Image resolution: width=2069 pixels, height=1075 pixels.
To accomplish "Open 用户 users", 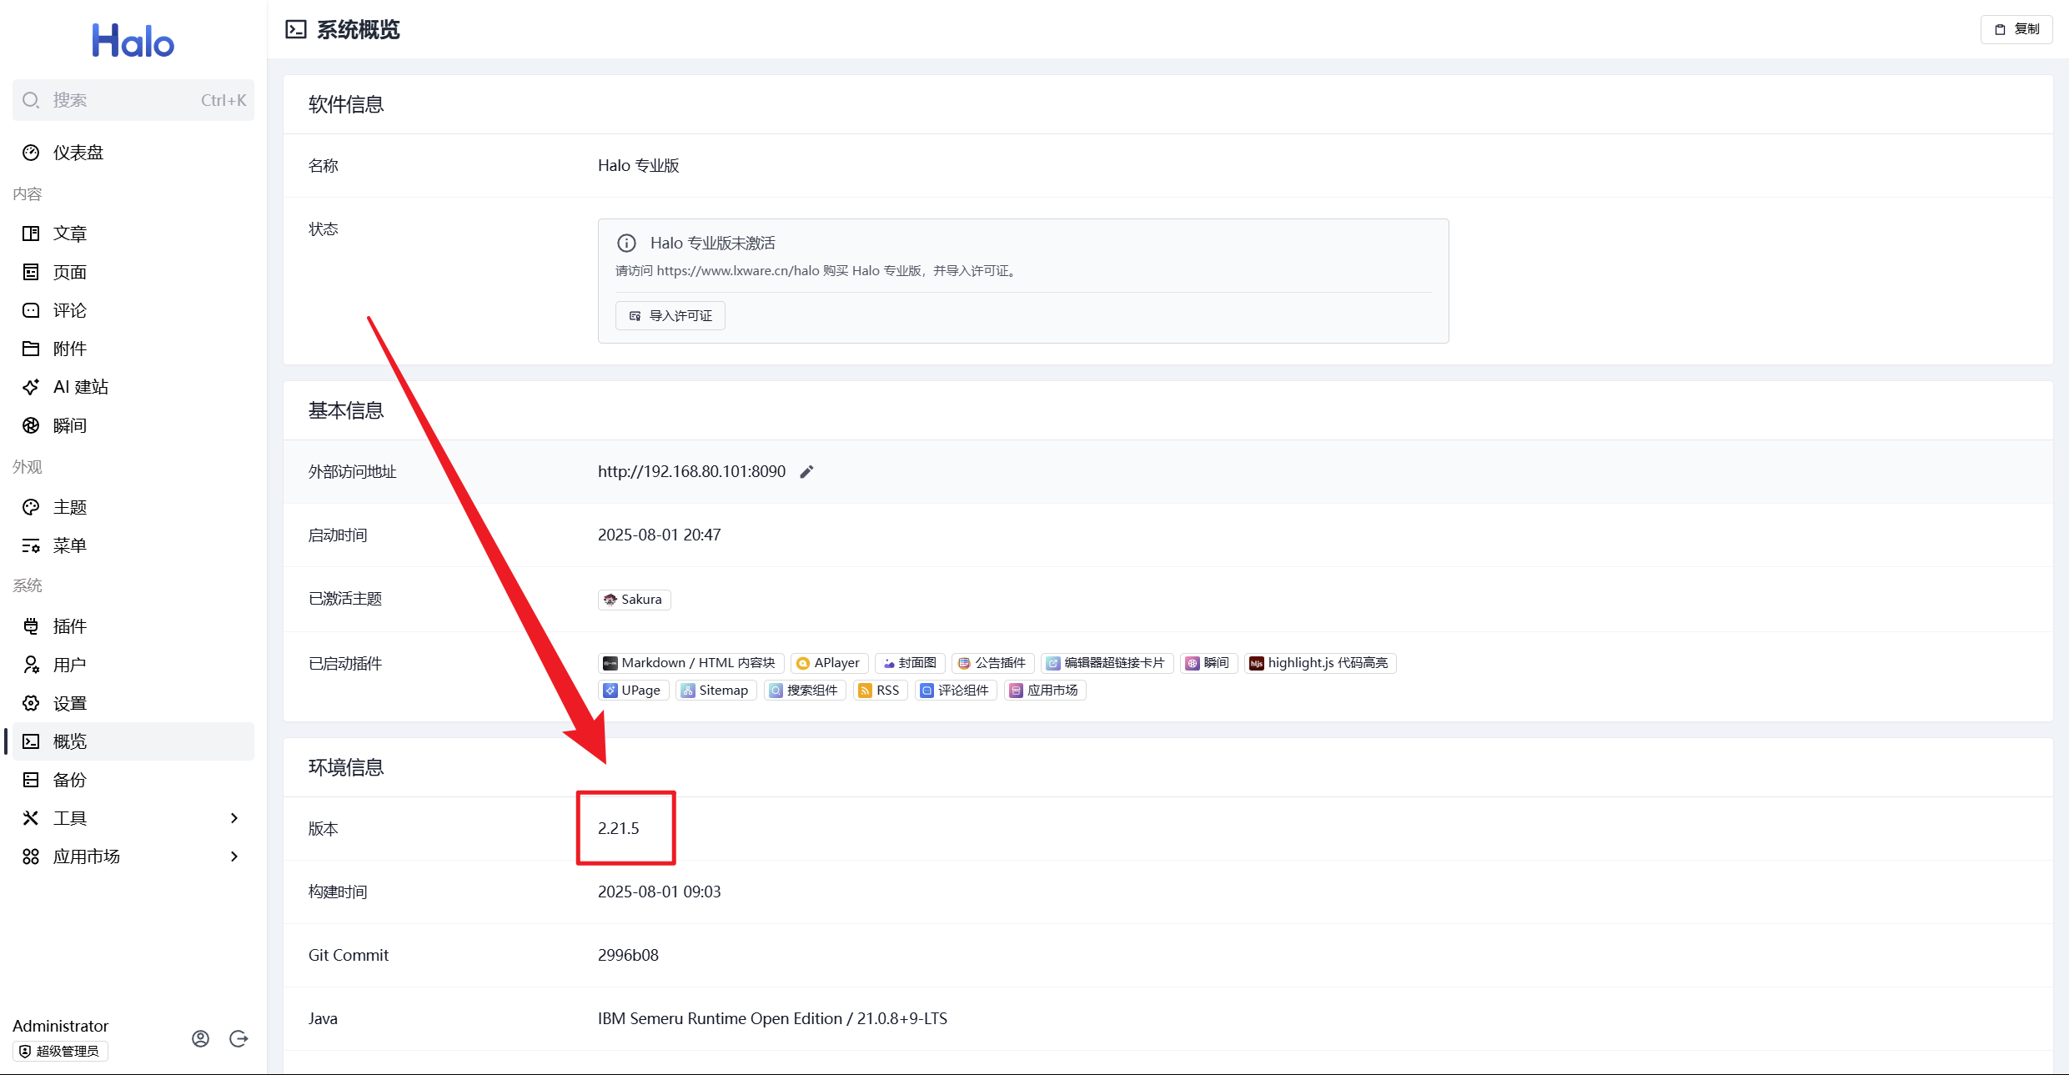I will pyautogui.click(x=133, y=665).
